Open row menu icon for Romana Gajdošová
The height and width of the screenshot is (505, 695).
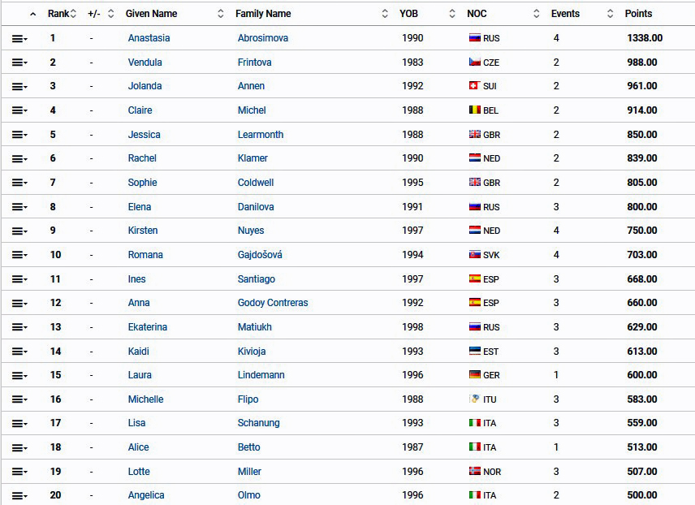coord(19,256)
